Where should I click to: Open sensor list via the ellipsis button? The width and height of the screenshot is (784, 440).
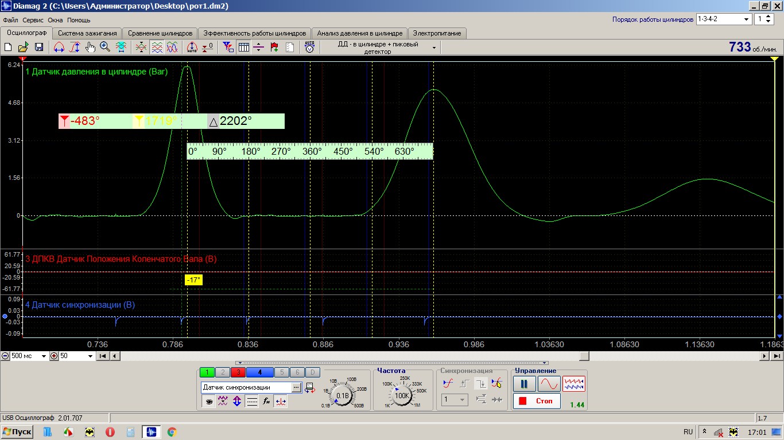(296, 387)
